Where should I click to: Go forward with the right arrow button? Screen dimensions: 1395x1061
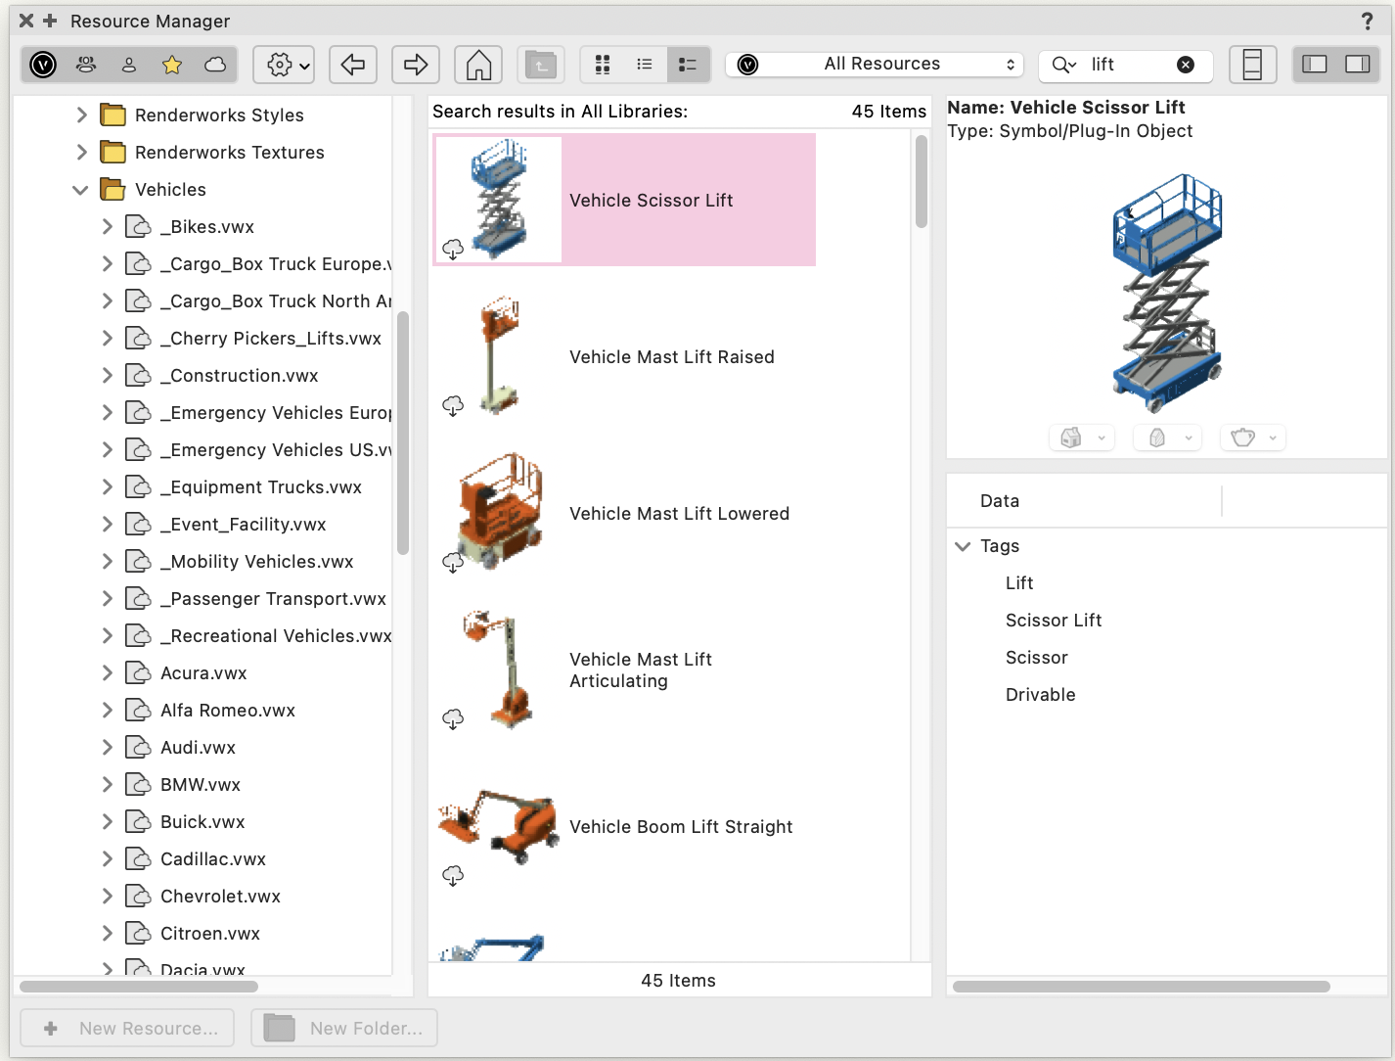click(416, 65)
